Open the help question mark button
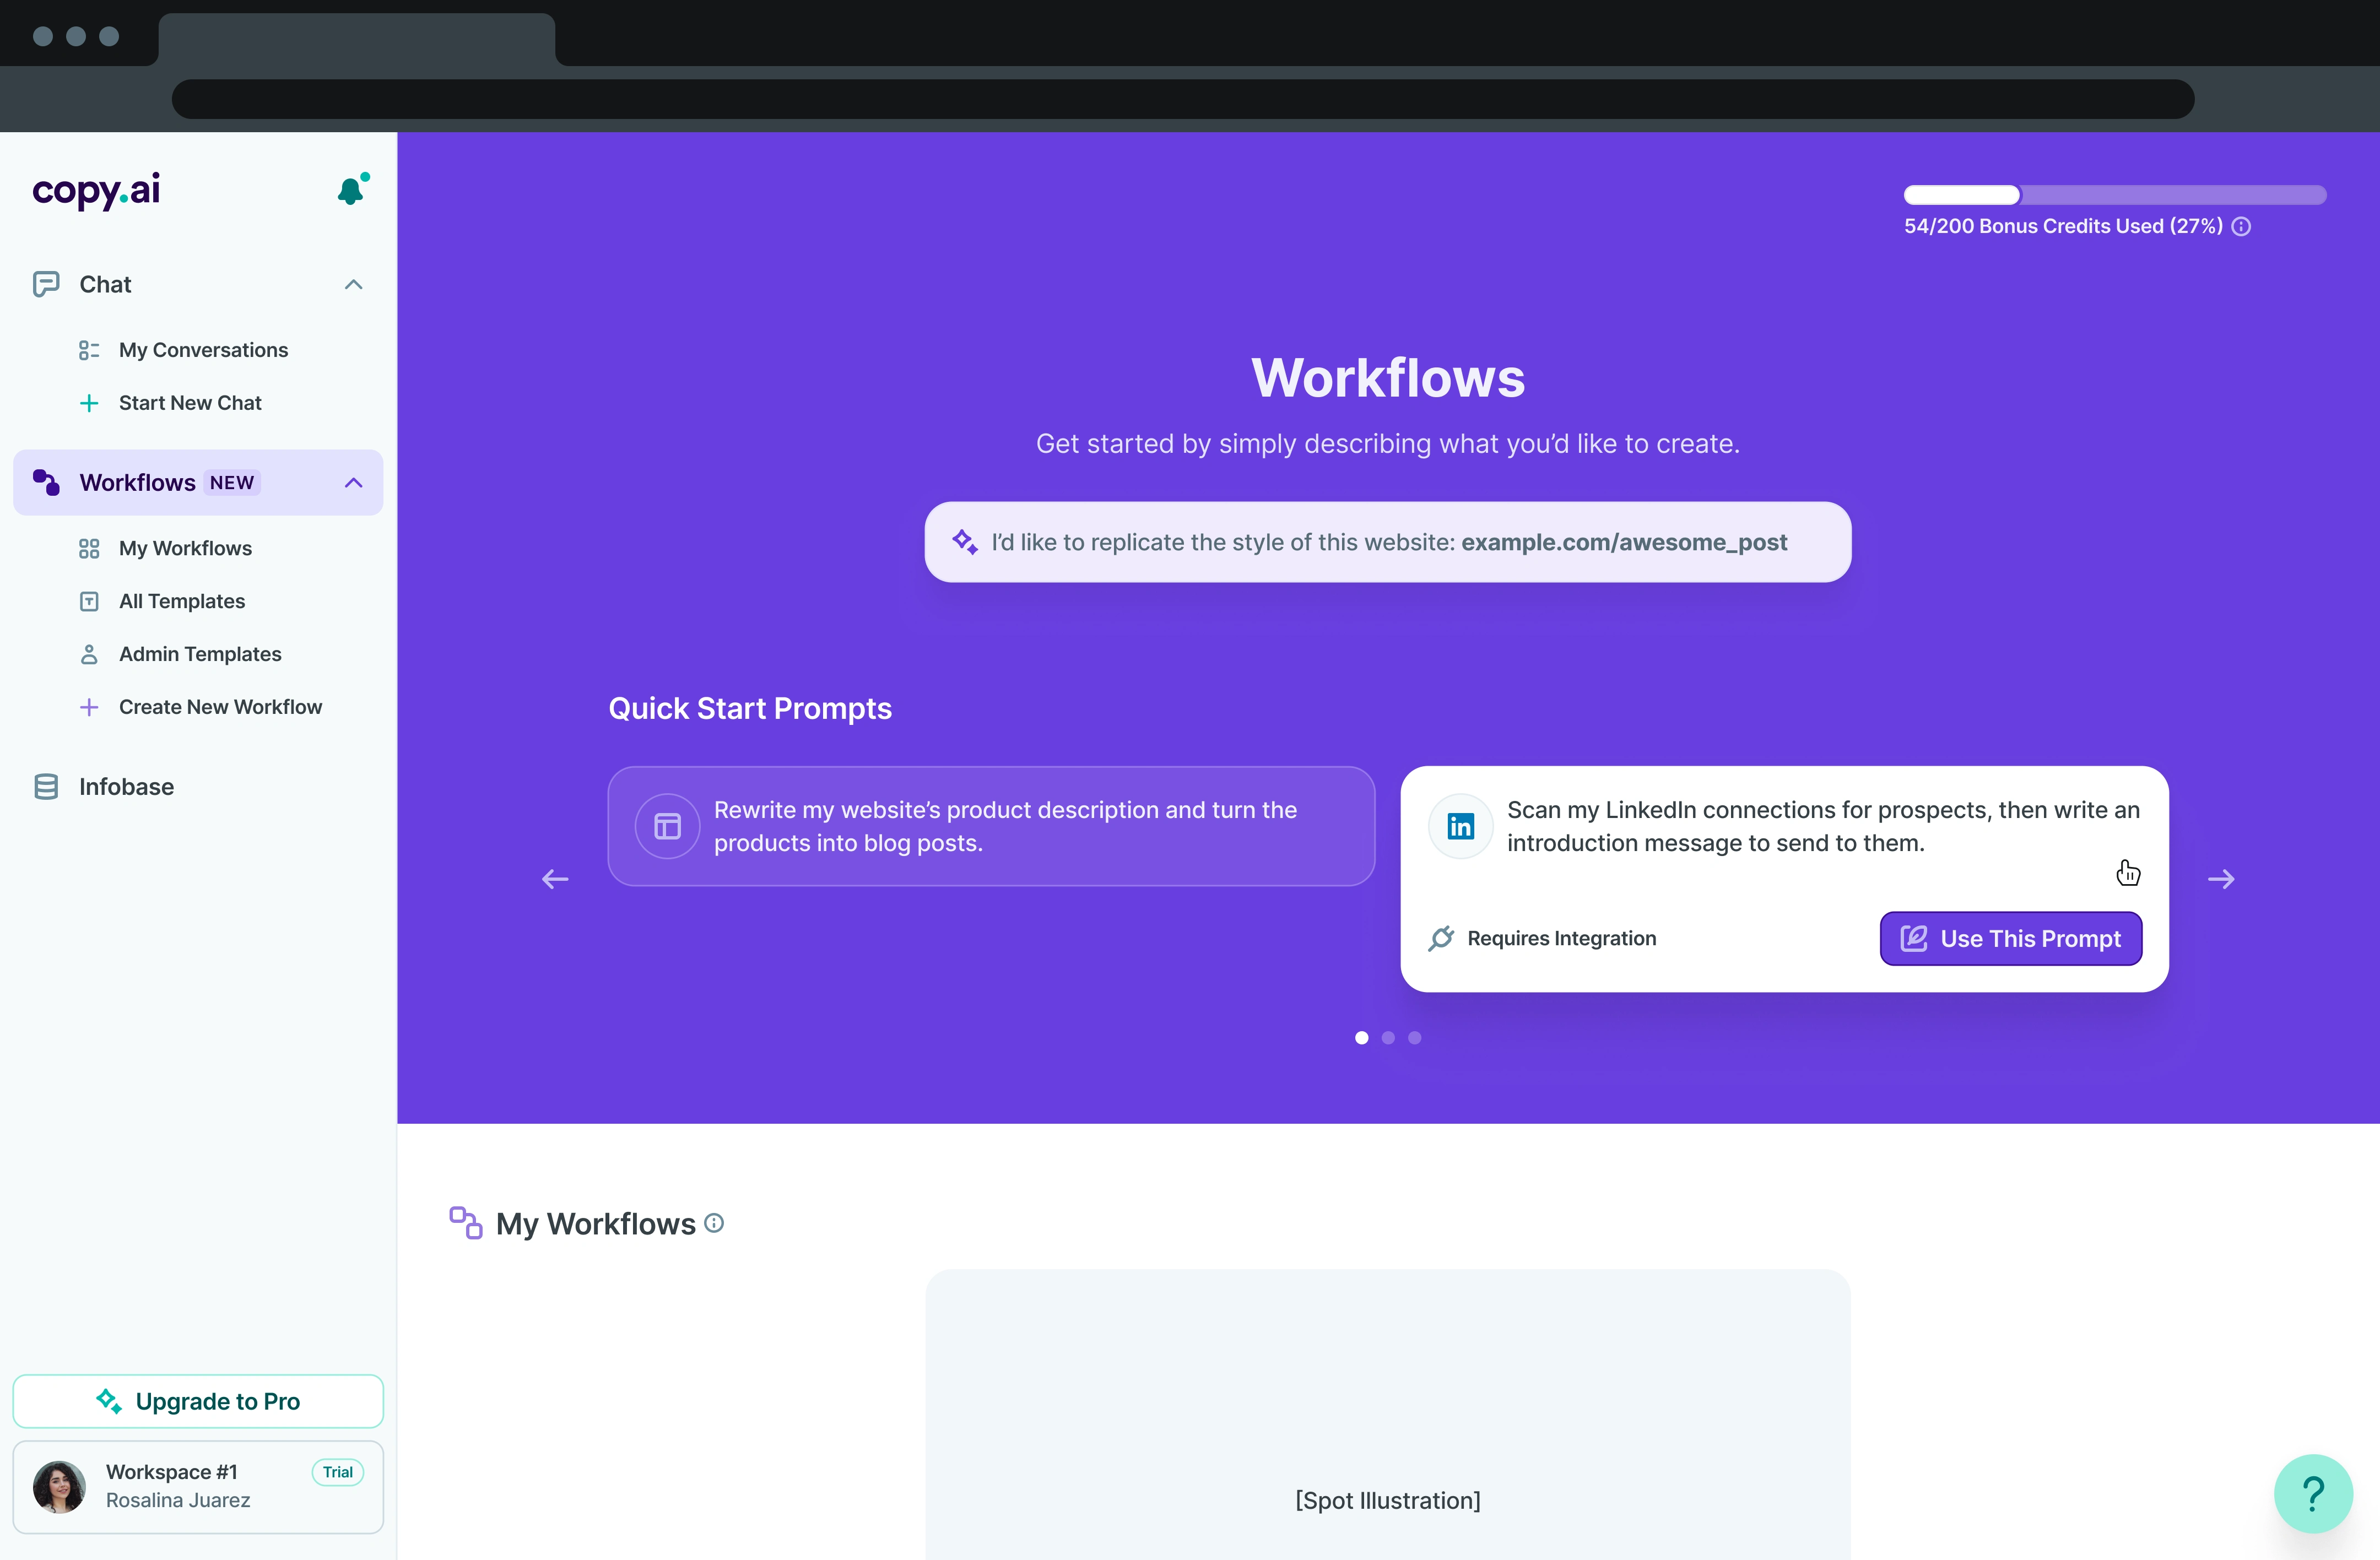Screen dimensions: 2380x1560 click(x=2313, y=1493)
